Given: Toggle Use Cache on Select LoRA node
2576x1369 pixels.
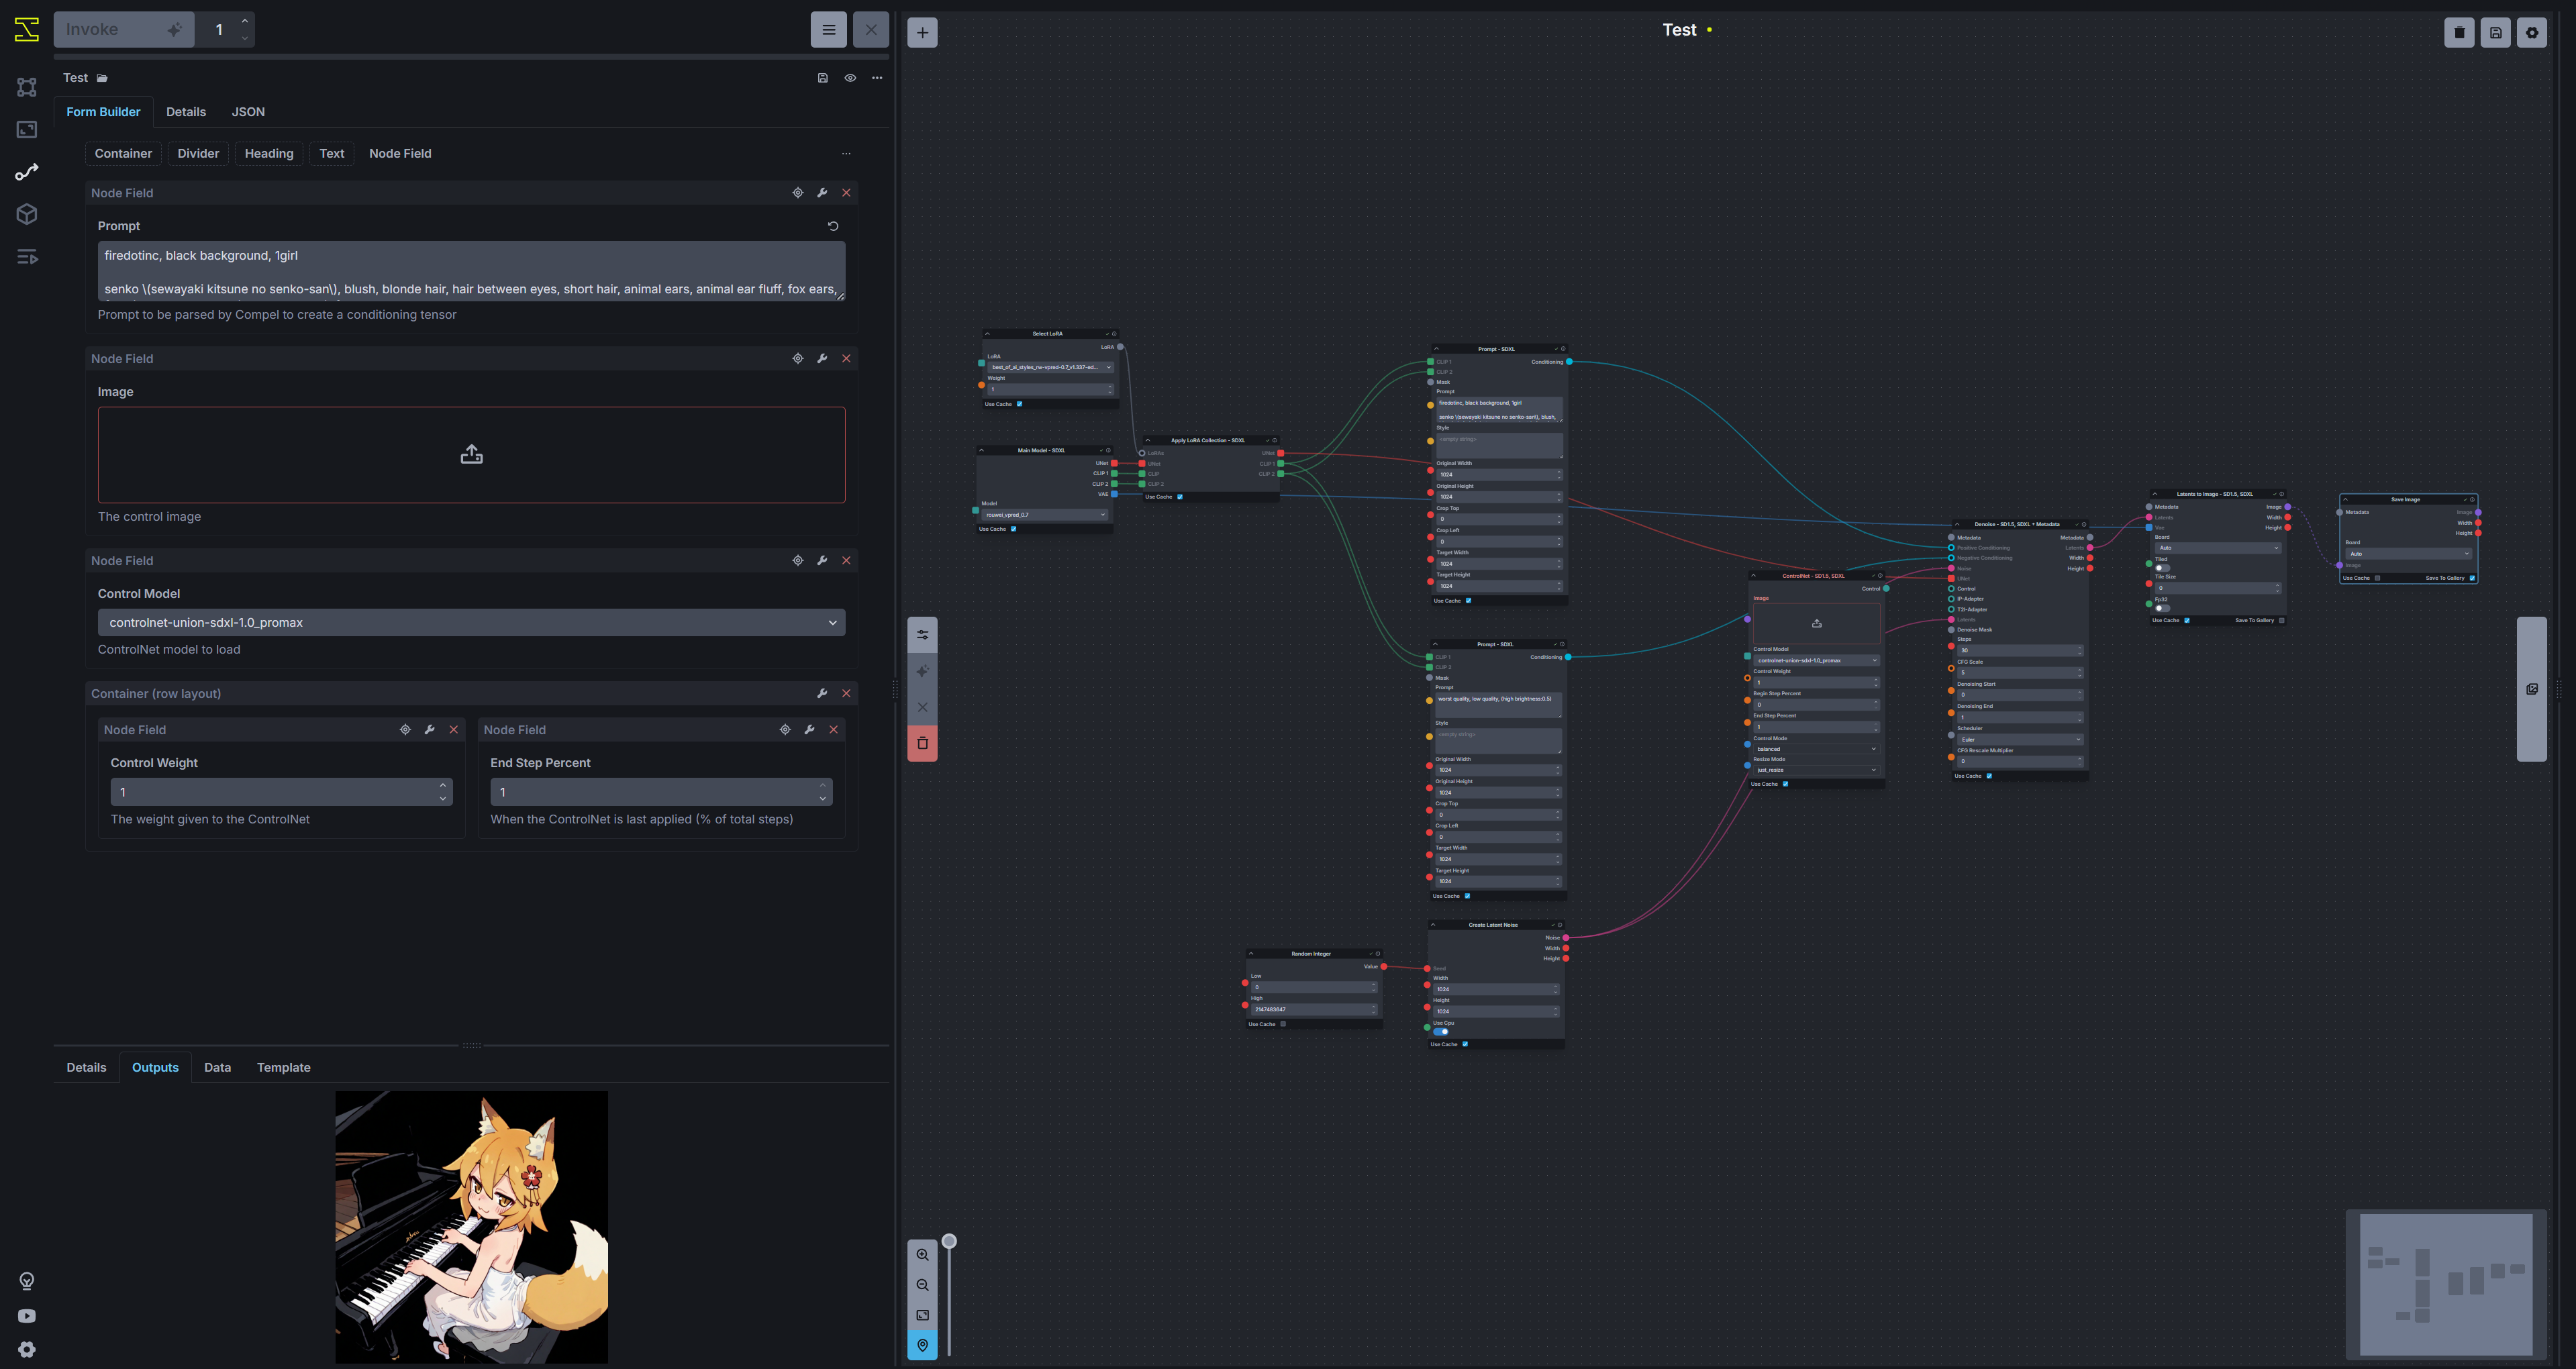Looking at the screenshot, I should pos(1019,404).
